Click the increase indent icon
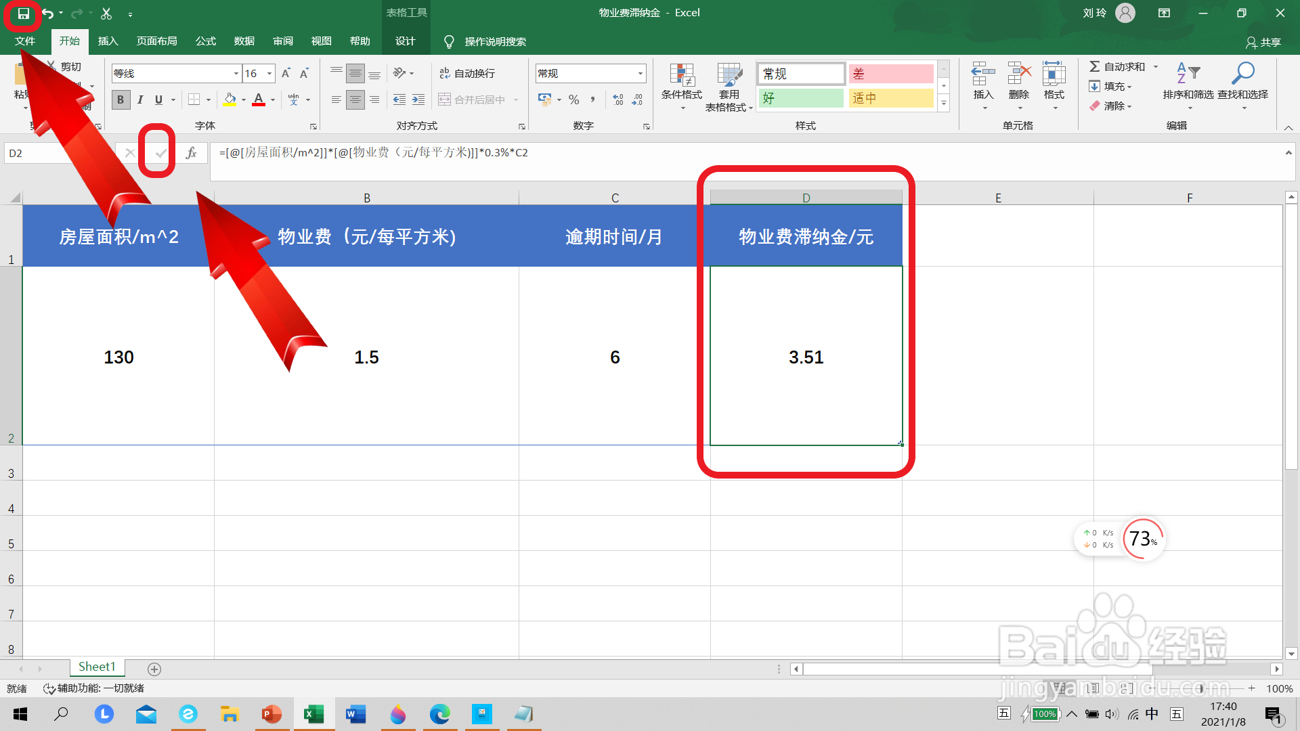 click(418, 99)
